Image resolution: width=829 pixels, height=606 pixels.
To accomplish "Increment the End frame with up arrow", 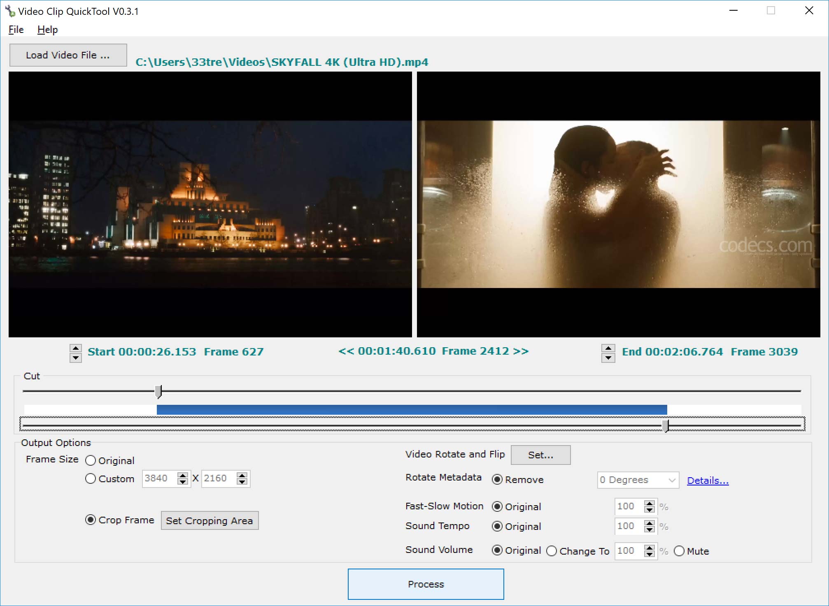I will coord(608,348).
